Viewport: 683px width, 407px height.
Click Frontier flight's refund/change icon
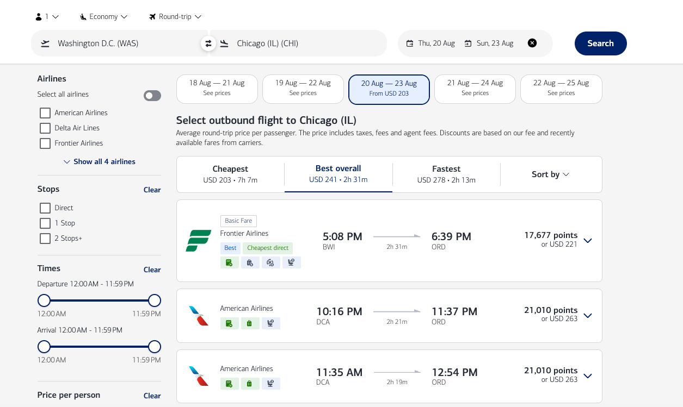(270, 262)
